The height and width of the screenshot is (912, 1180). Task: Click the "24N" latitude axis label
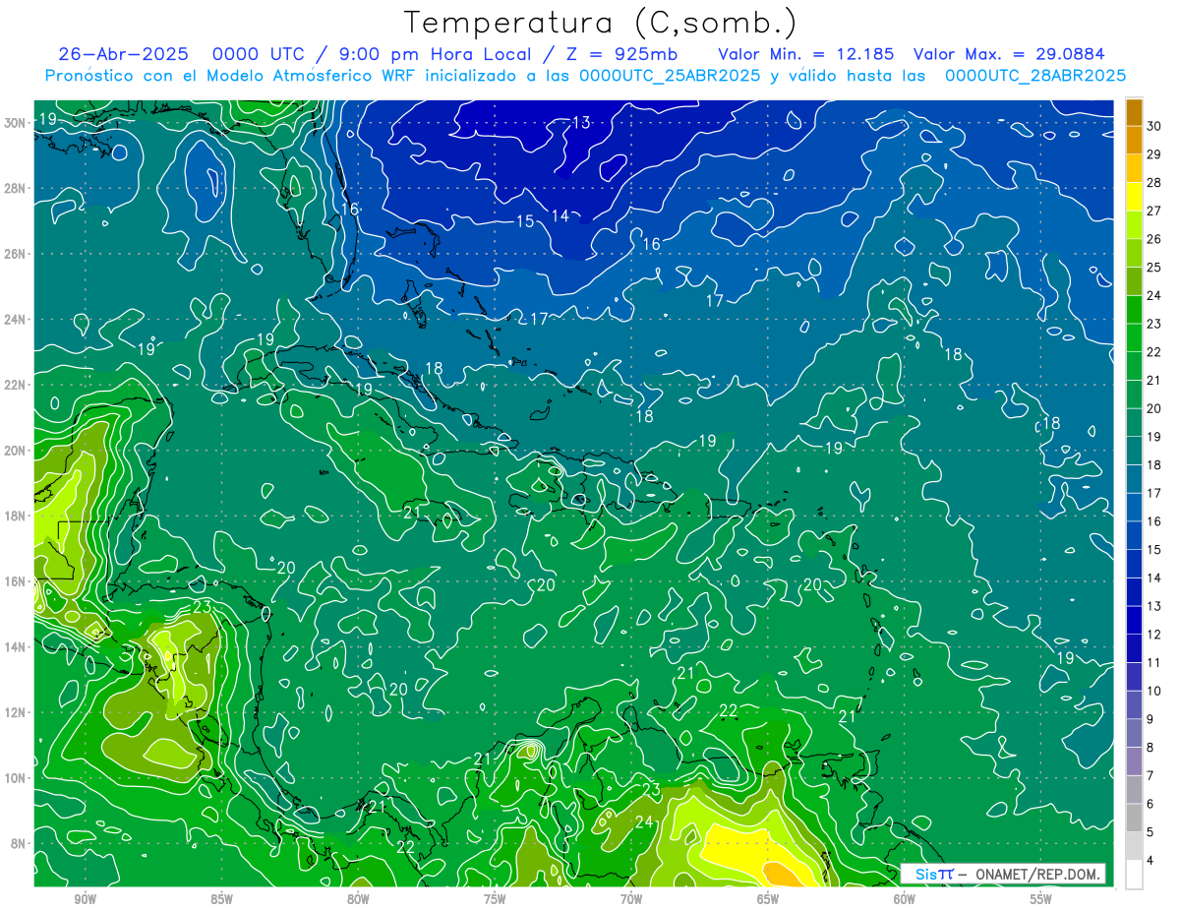tap(15, 319)
